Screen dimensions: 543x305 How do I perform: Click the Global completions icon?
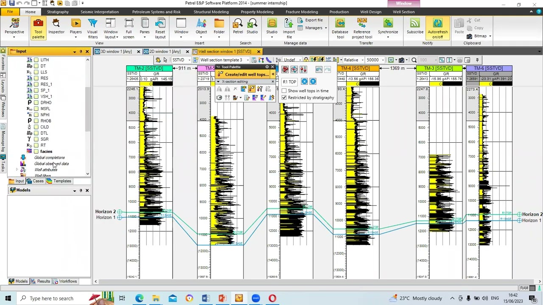pos(23,158)
